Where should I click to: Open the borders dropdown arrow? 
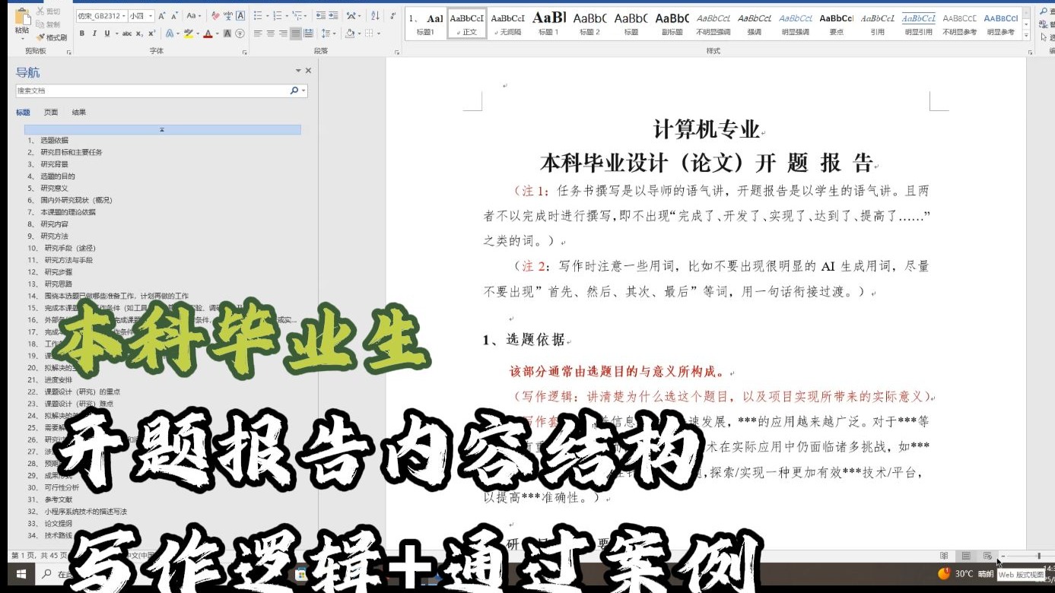[379, 33]
